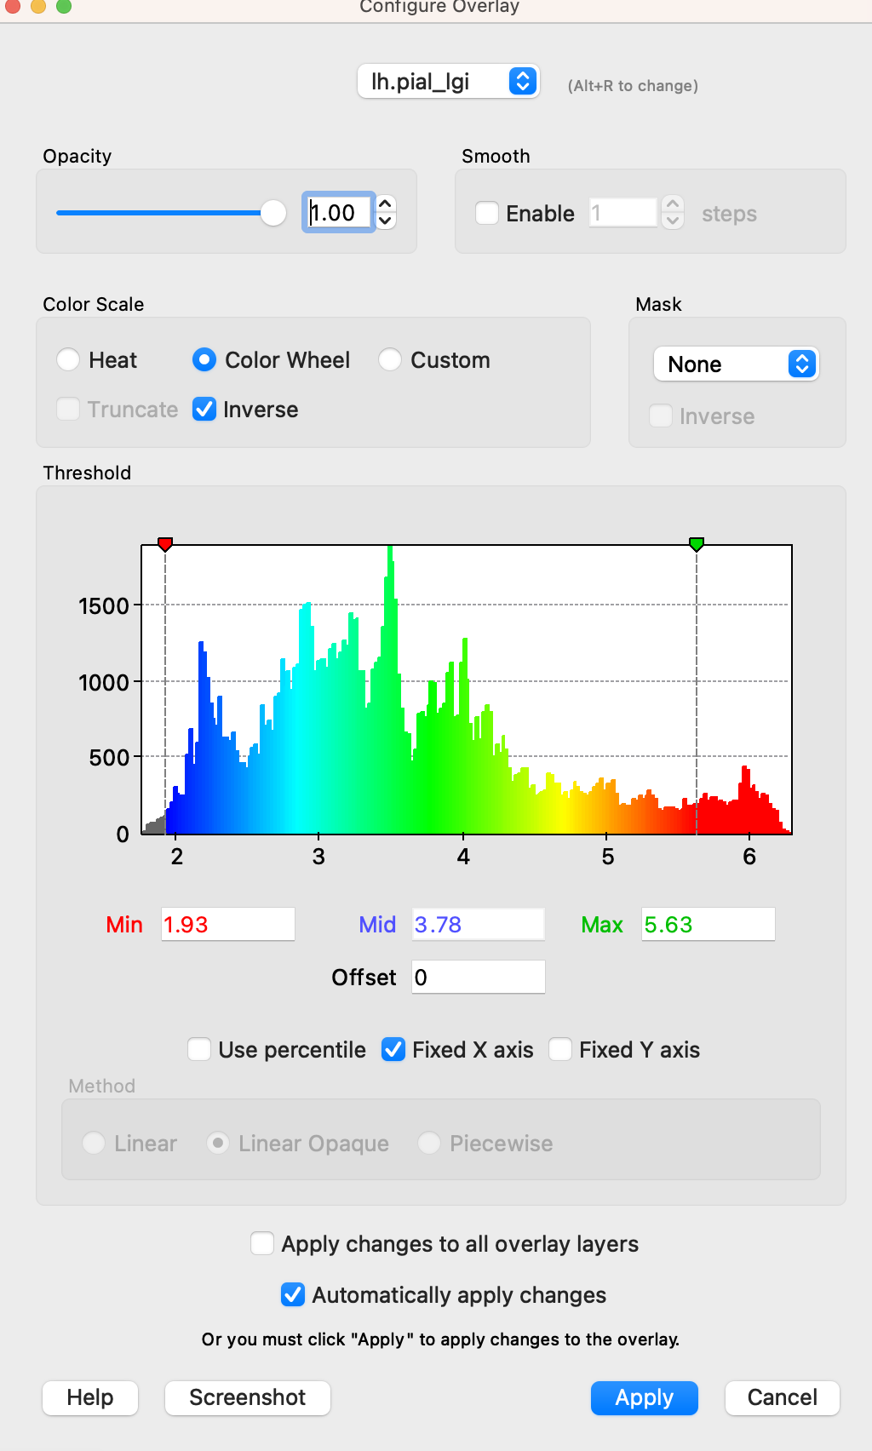Screen dimensions: 872x1451
Task: Toggle the Inverse checkbox under Mask
Action: 661,416
